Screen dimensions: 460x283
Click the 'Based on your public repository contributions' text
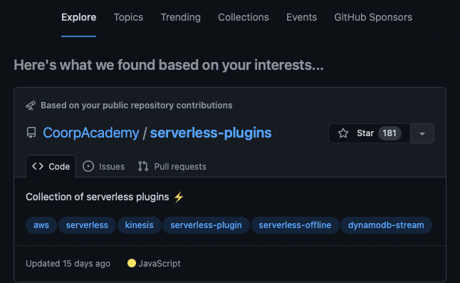[x=137, y=106]
